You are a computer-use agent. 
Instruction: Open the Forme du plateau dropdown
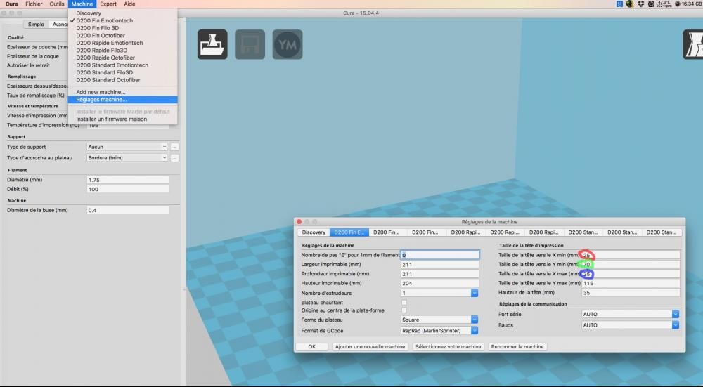point(440,320)
